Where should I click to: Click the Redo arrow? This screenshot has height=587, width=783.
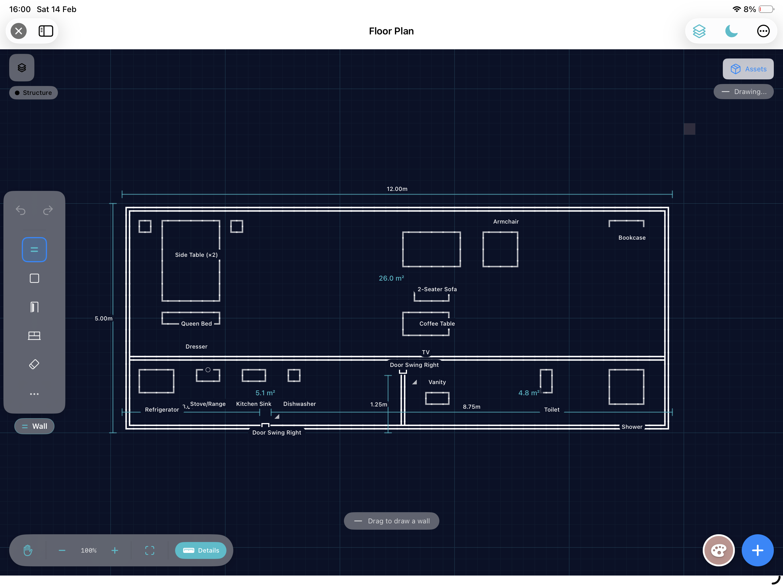48,210
